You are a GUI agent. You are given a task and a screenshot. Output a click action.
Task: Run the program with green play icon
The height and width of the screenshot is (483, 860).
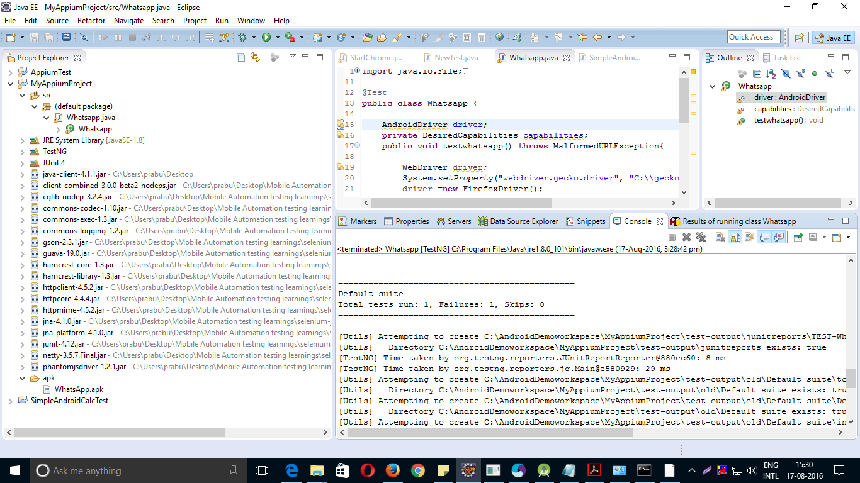[x=266, y=38]
